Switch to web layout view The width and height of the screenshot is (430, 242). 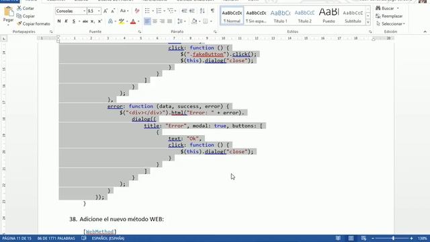click(x=363, y=239)
